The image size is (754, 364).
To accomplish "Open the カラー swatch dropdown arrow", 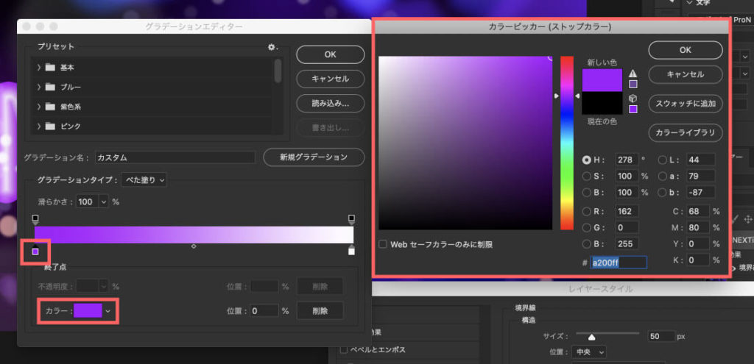I will click(x=108, y=311).
